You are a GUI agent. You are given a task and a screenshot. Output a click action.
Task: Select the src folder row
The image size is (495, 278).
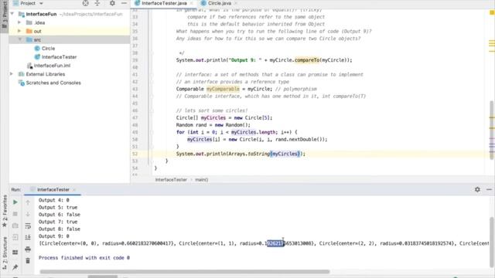(70, 39)
